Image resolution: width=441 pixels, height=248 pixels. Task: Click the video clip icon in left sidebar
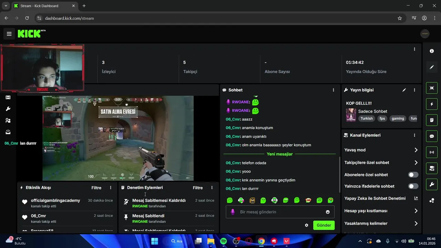(8, 97)
